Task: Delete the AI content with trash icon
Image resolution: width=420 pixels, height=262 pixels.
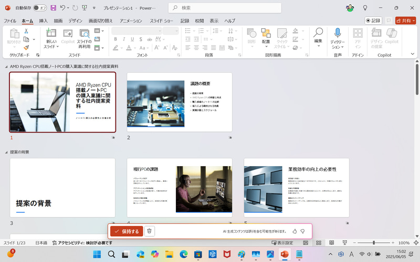Action: tap(150, 231)
